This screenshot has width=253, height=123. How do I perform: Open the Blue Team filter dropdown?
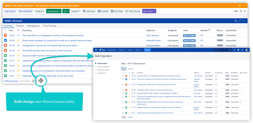[149, 11]
